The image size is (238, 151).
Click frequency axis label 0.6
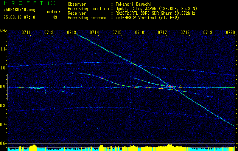click(3, 143)
